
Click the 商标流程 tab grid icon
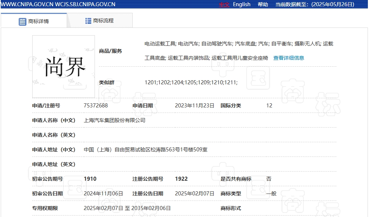88,21
